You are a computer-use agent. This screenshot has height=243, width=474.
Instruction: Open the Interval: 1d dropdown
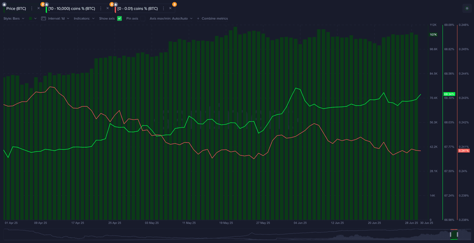click(x=59, y=18)
